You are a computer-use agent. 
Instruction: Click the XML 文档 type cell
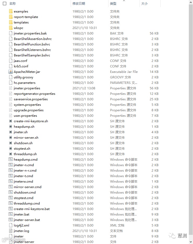click(117, 225)
